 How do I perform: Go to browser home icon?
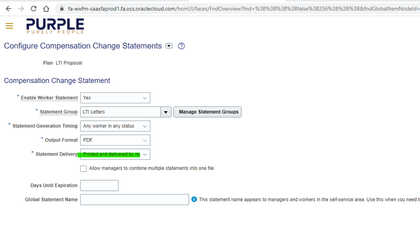tap(46, 9)
